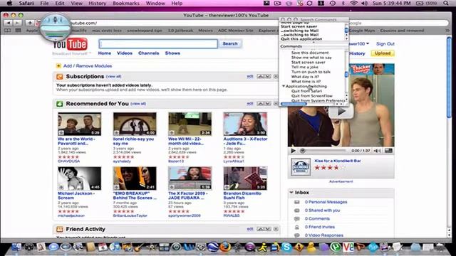The width and height of the screenshot is (456, 256).
Task: Open the account username dropdown arrow
Action: [x=368, y=44]
